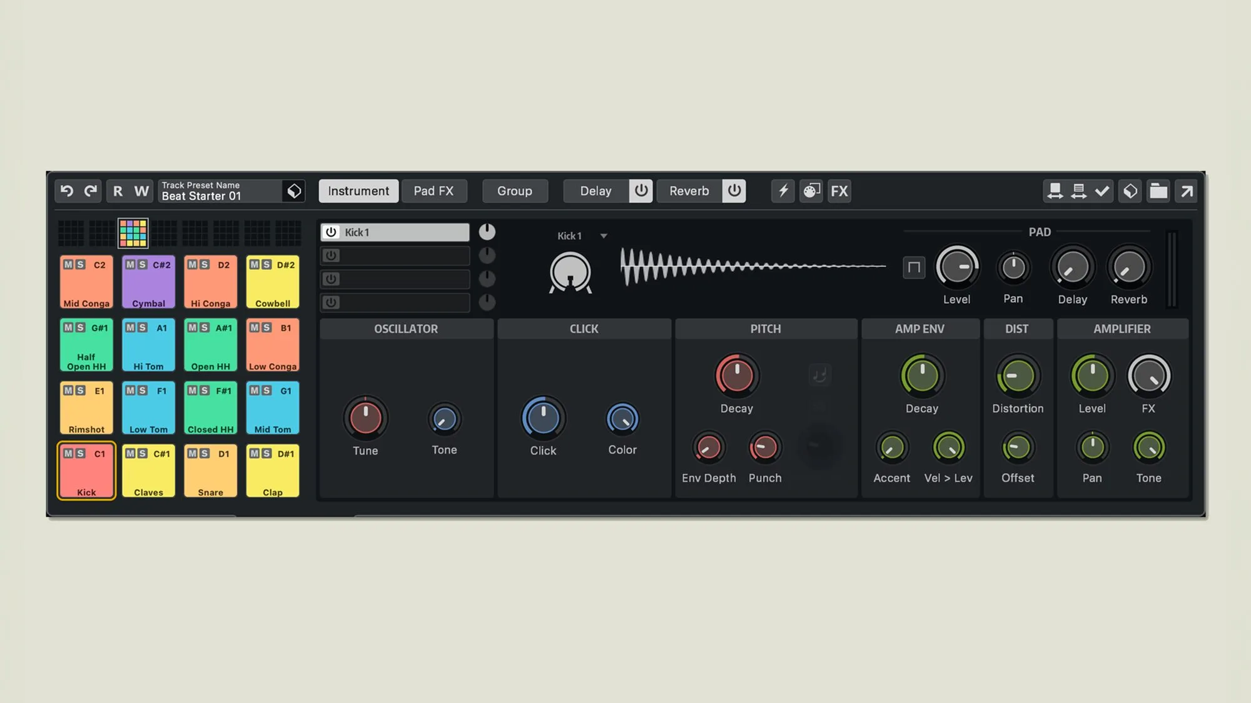
Task: Click the Amplifier Level knob
Action: (1092, 376)
